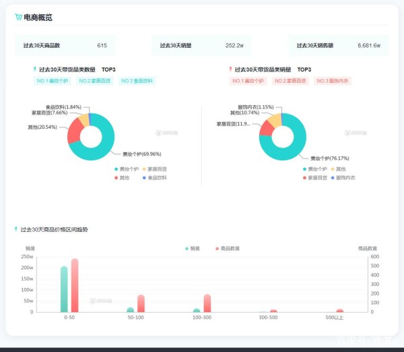Screen dimensions: 404x352
Task: Click the pin icon beside 过去30天商品价格区间趋势
Action: coord(16,229)
